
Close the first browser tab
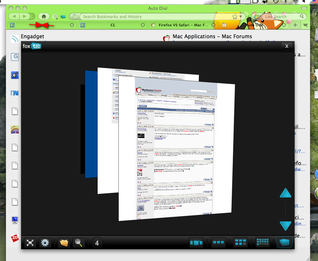pyautogui.click(x=72, y=25)
